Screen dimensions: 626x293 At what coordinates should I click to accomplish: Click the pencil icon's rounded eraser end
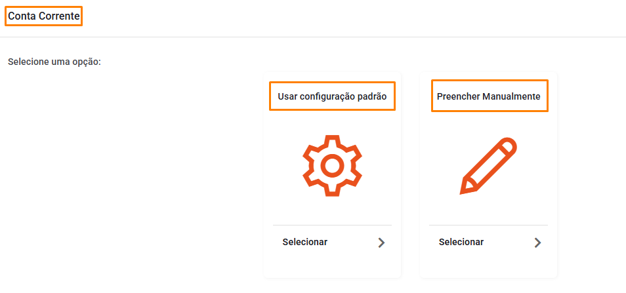click(507, 147)
